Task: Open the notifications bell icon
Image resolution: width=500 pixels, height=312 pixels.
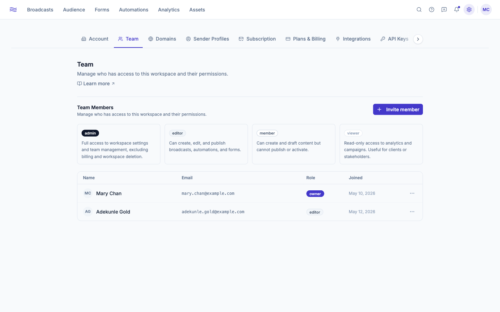Action: [x=457, y=10]
